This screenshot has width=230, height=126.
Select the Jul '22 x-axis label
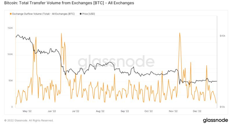(76, 111)
